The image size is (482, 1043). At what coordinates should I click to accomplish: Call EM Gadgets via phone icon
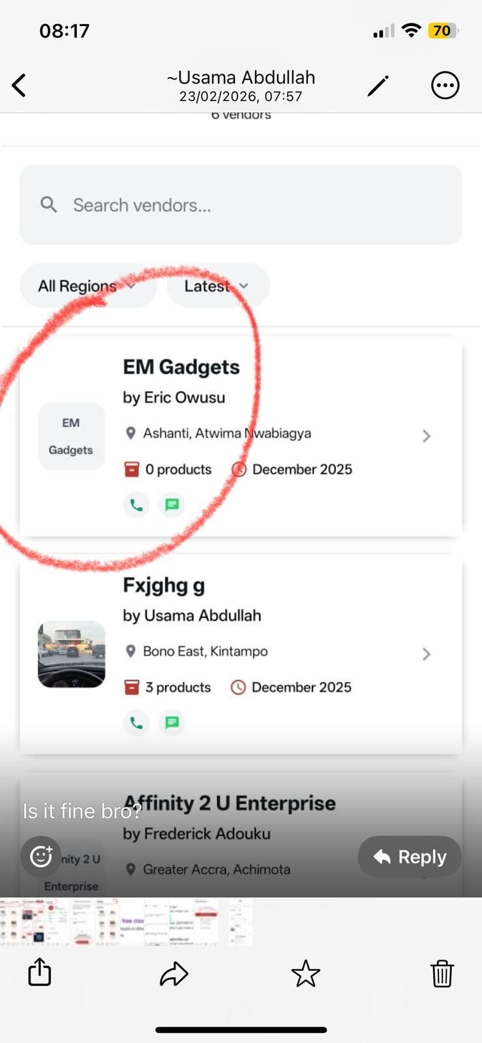136,505
